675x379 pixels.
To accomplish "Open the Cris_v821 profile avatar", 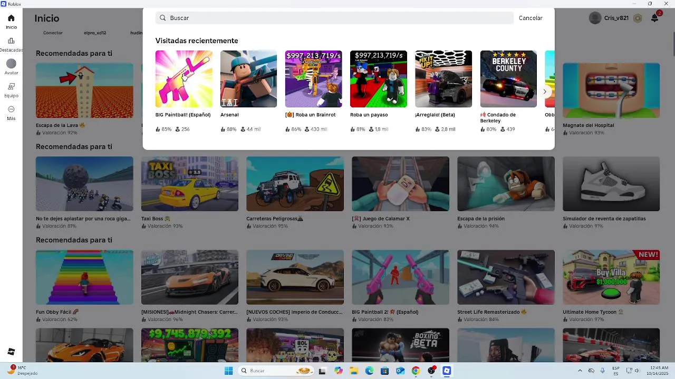I will 595,18.
